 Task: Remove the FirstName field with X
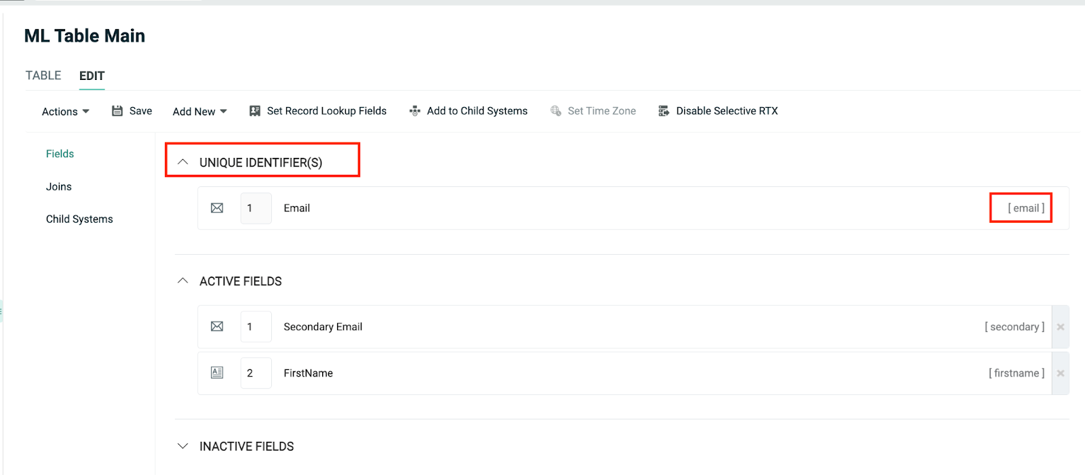click(1061, 373)
